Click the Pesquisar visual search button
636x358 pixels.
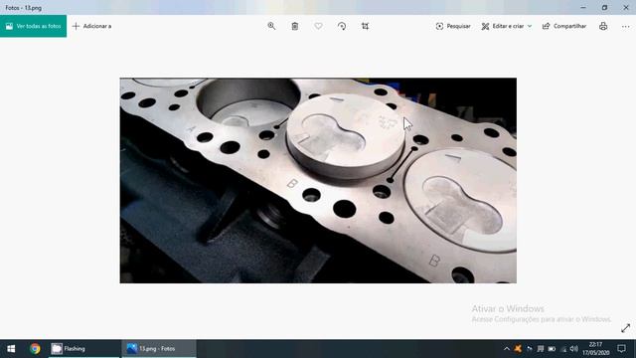[x=453, y=26]
